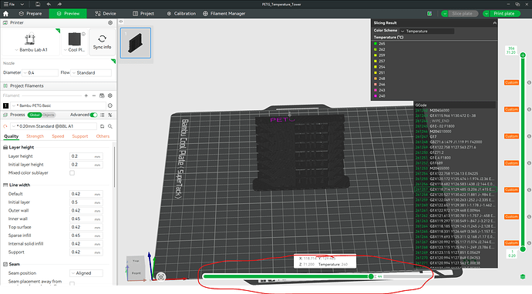Select GCode line G17
Image resolution: width=532 pixels, height=294 pixels.
[x=456, y=136]
